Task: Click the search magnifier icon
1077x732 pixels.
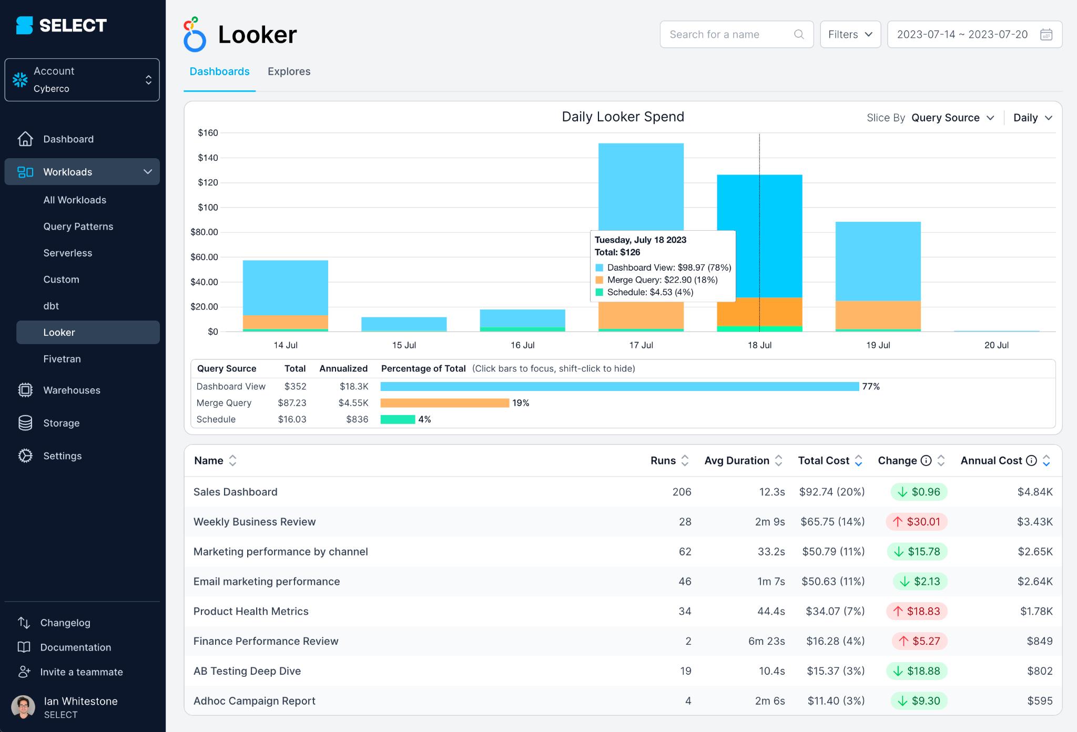Action: click(x=799, y=35)
